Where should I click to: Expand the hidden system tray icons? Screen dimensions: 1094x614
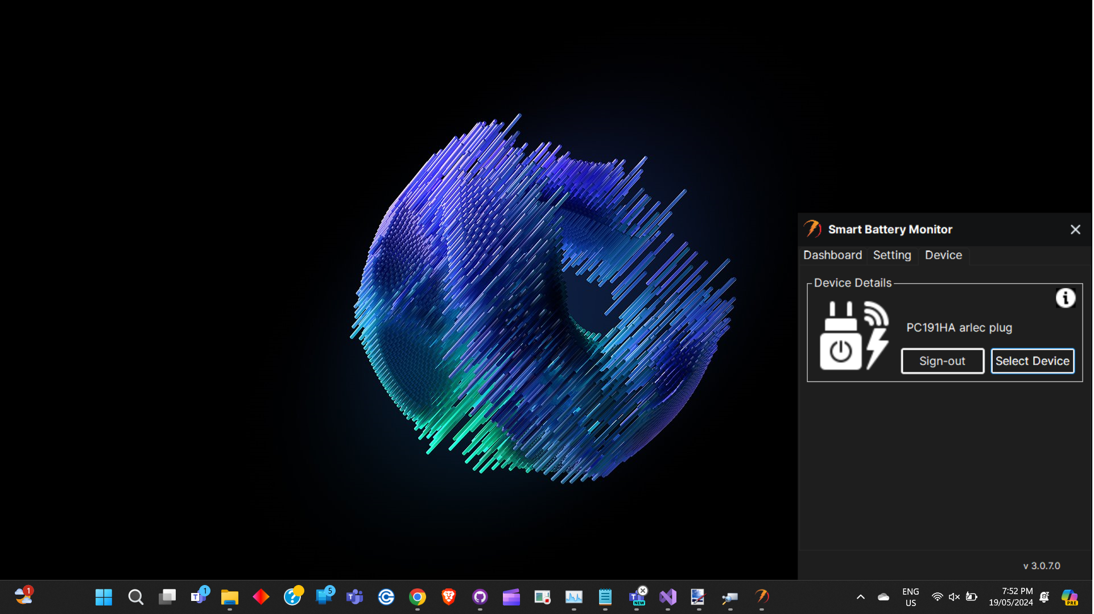pos(860,596)
